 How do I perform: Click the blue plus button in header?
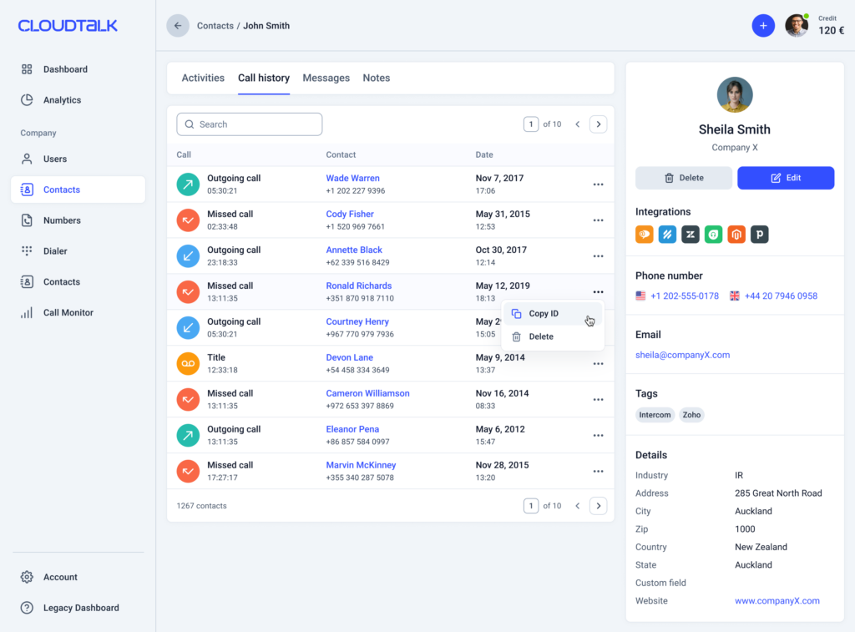pos(763,26)
